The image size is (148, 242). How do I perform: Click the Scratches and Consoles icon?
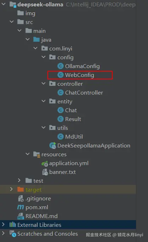(13, 234)
